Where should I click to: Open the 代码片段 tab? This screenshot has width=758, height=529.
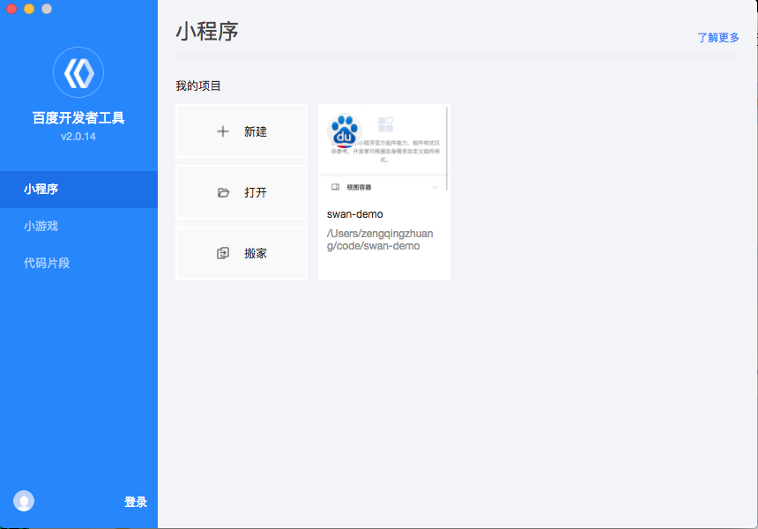coord(78,263)
